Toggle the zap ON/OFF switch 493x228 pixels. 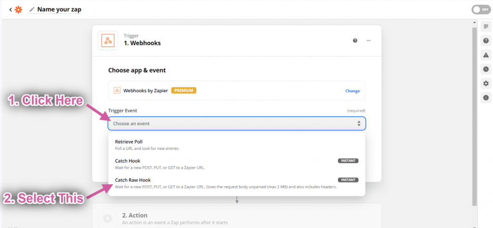(481, 10)
